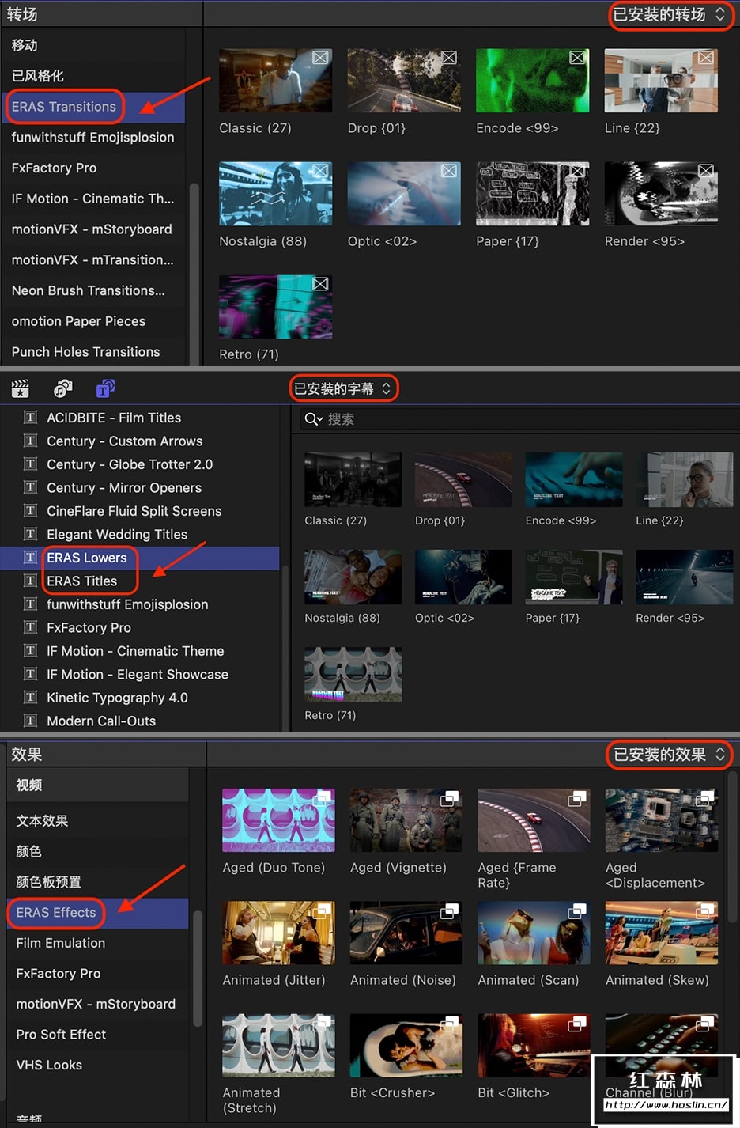Select the Nostalgia (88) title thumbnail
740x1128 pixels.
(353, 577)
